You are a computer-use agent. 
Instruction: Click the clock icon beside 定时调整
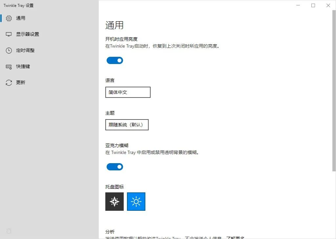(8, 50)
